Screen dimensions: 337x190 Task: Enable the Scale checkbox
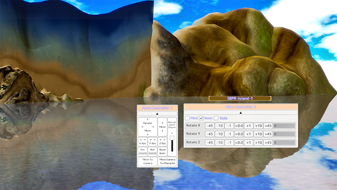216,118
